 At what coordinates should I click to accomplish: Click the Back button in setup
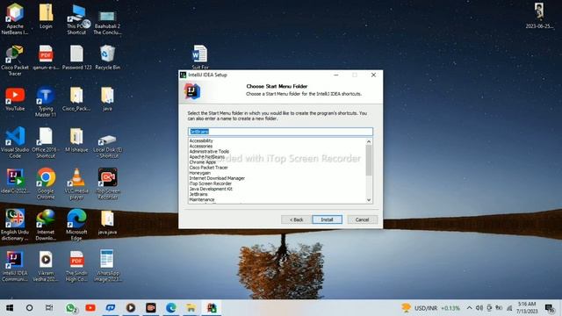[x=296, y=219]
